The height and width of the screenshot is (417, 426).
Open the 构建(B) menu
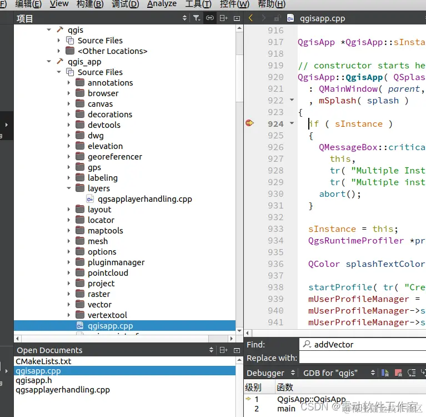90,4
